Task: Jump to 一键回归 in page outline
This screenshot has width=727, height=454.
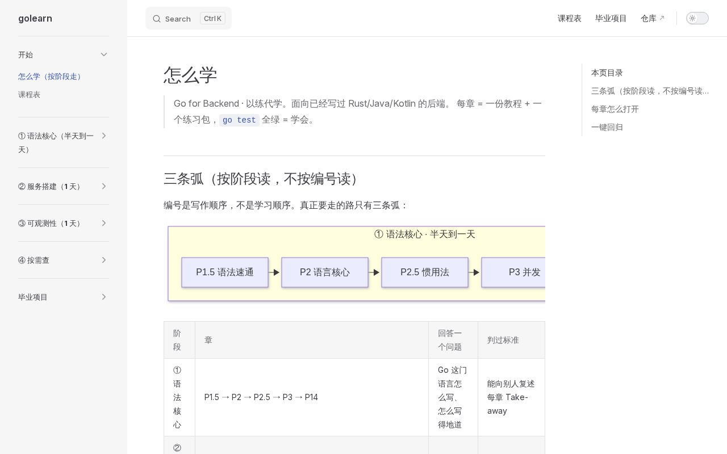Action: coord(607,127)
